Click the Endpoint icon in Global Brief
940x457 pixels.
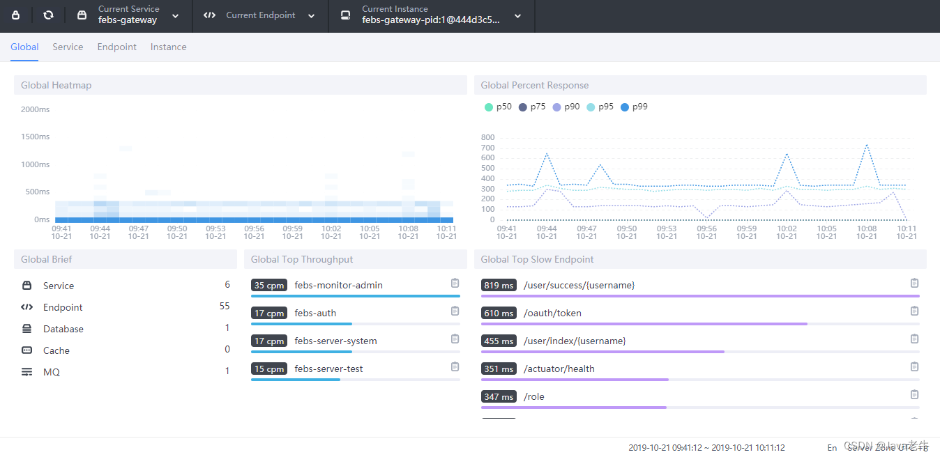[27, 307]
